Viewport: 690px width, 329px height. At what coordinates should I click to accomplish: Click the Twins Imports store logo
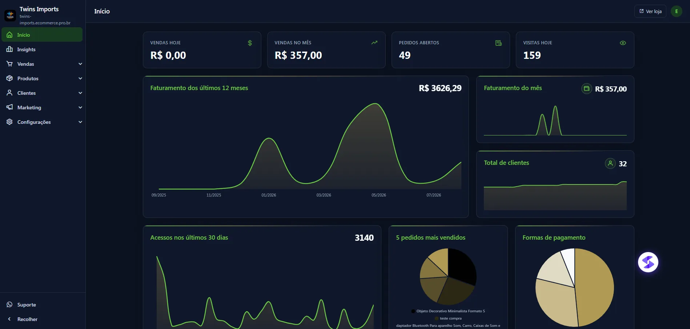(x=10, y=16)
